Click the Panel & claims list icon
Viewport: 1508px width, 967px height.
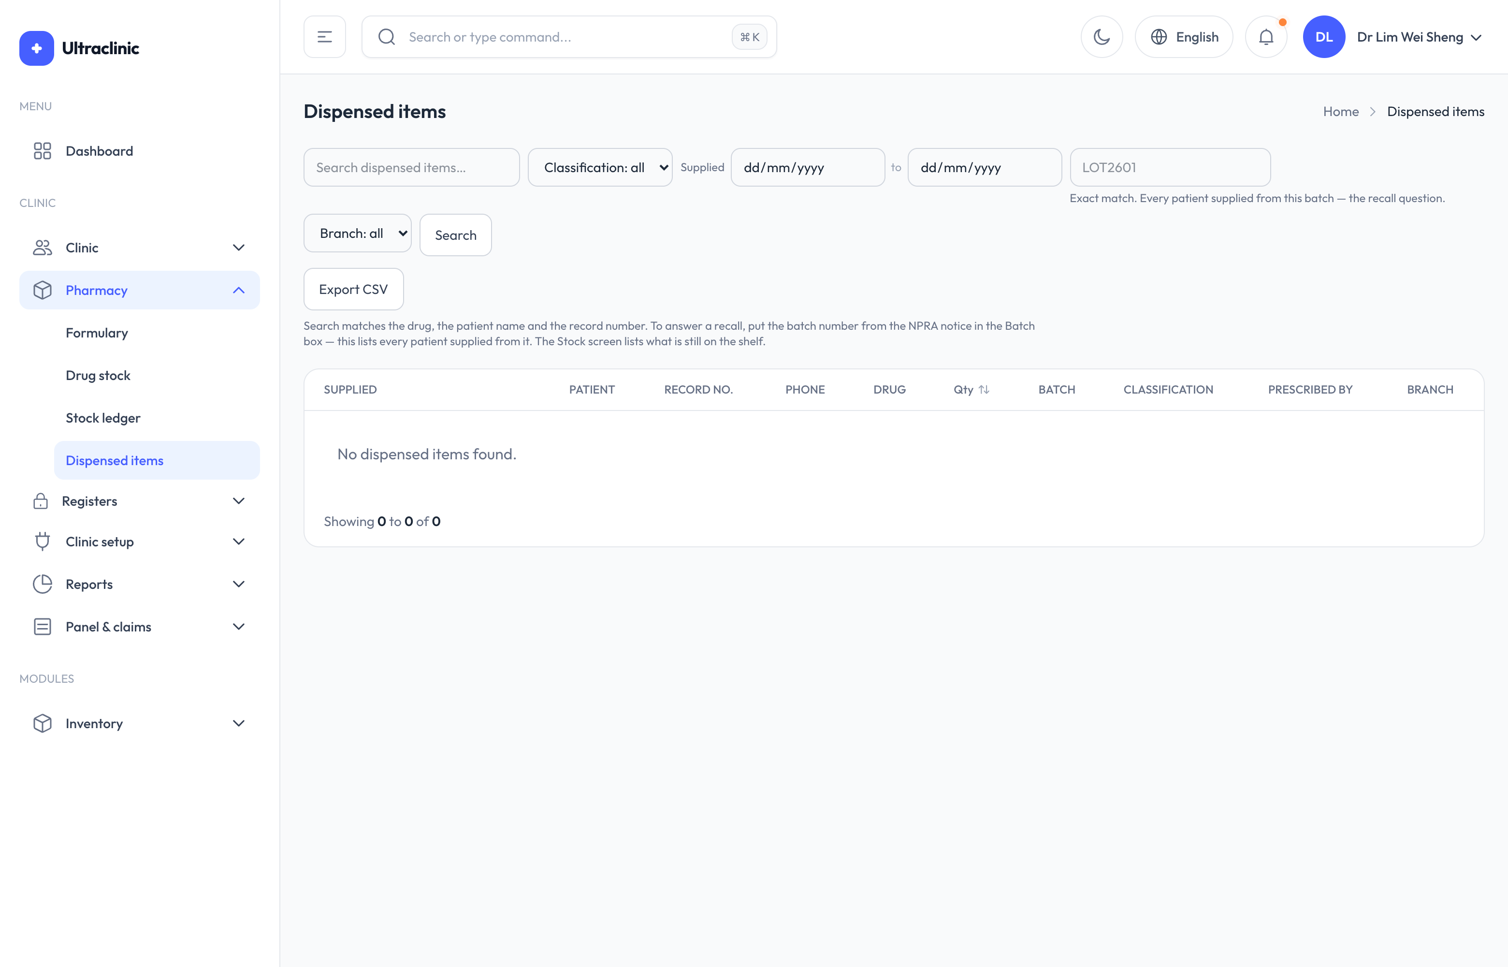pyautogui.click(x=42, y=627)
